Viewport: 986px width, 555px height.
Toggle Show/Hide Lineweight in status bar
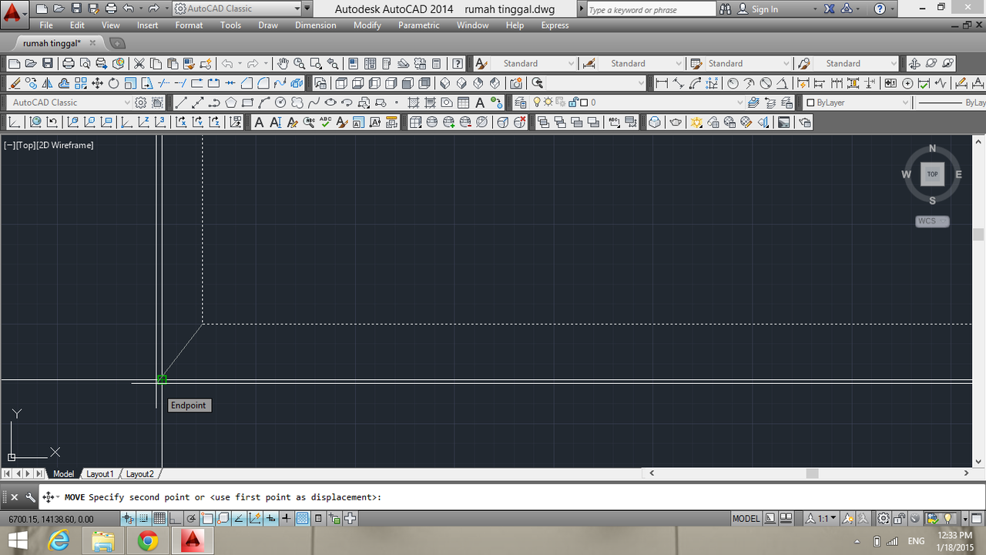tap(287, 519)
